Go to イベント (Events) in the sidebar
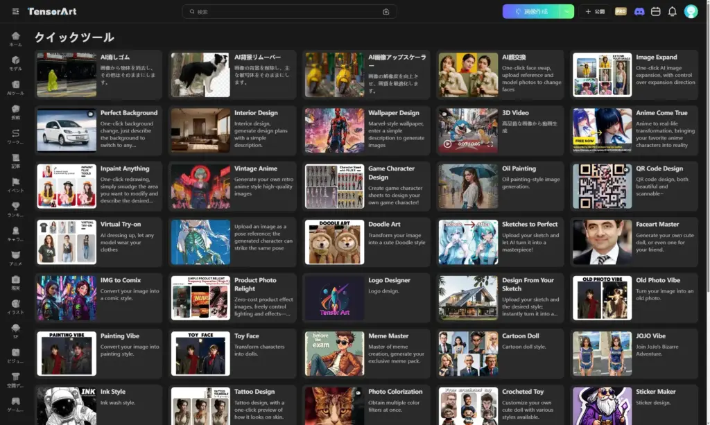 click(x=15, y=186)
